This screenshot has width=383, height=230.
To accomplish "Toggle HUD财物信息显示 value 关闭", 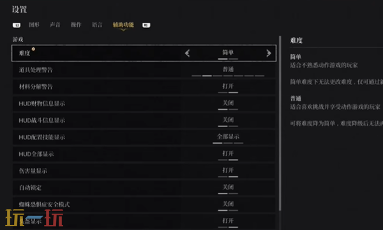I will [x=228, y=103].
